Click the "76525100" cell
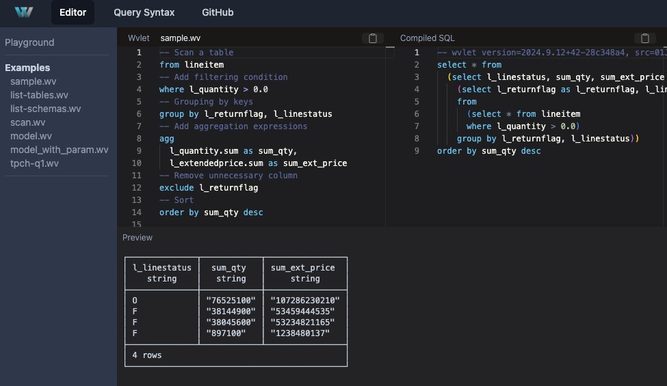Image resolution: width=667 pixels, height=386 pixels. 231,300
